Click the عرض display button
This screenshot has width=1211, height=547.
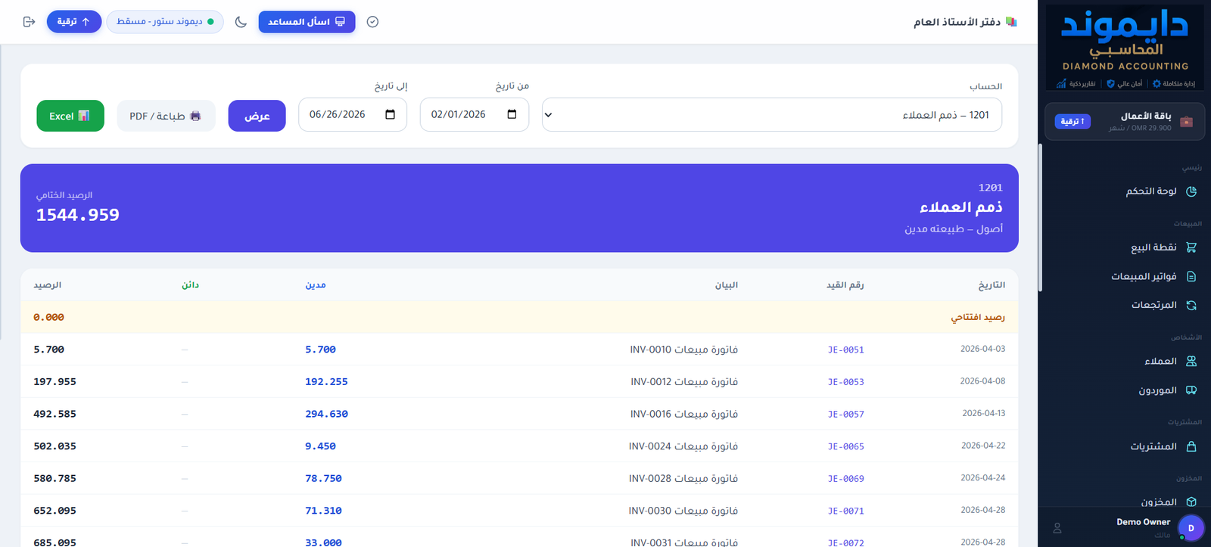point(257,116)
